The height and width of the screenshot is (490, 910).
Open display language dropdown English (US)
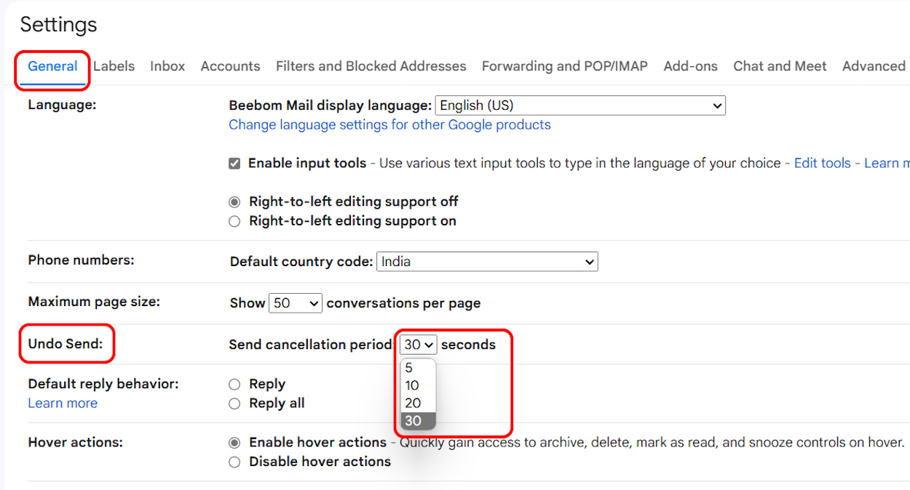pyautogui.click(x=580, y=105)
